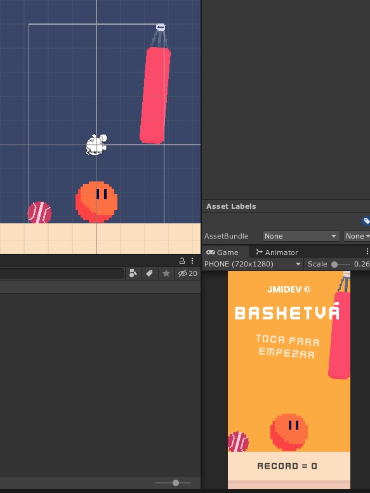The width and height of the screenshot is (370, 493).
Task: Click the RECORD = 0 label in Game view
Action: (287, 466)
